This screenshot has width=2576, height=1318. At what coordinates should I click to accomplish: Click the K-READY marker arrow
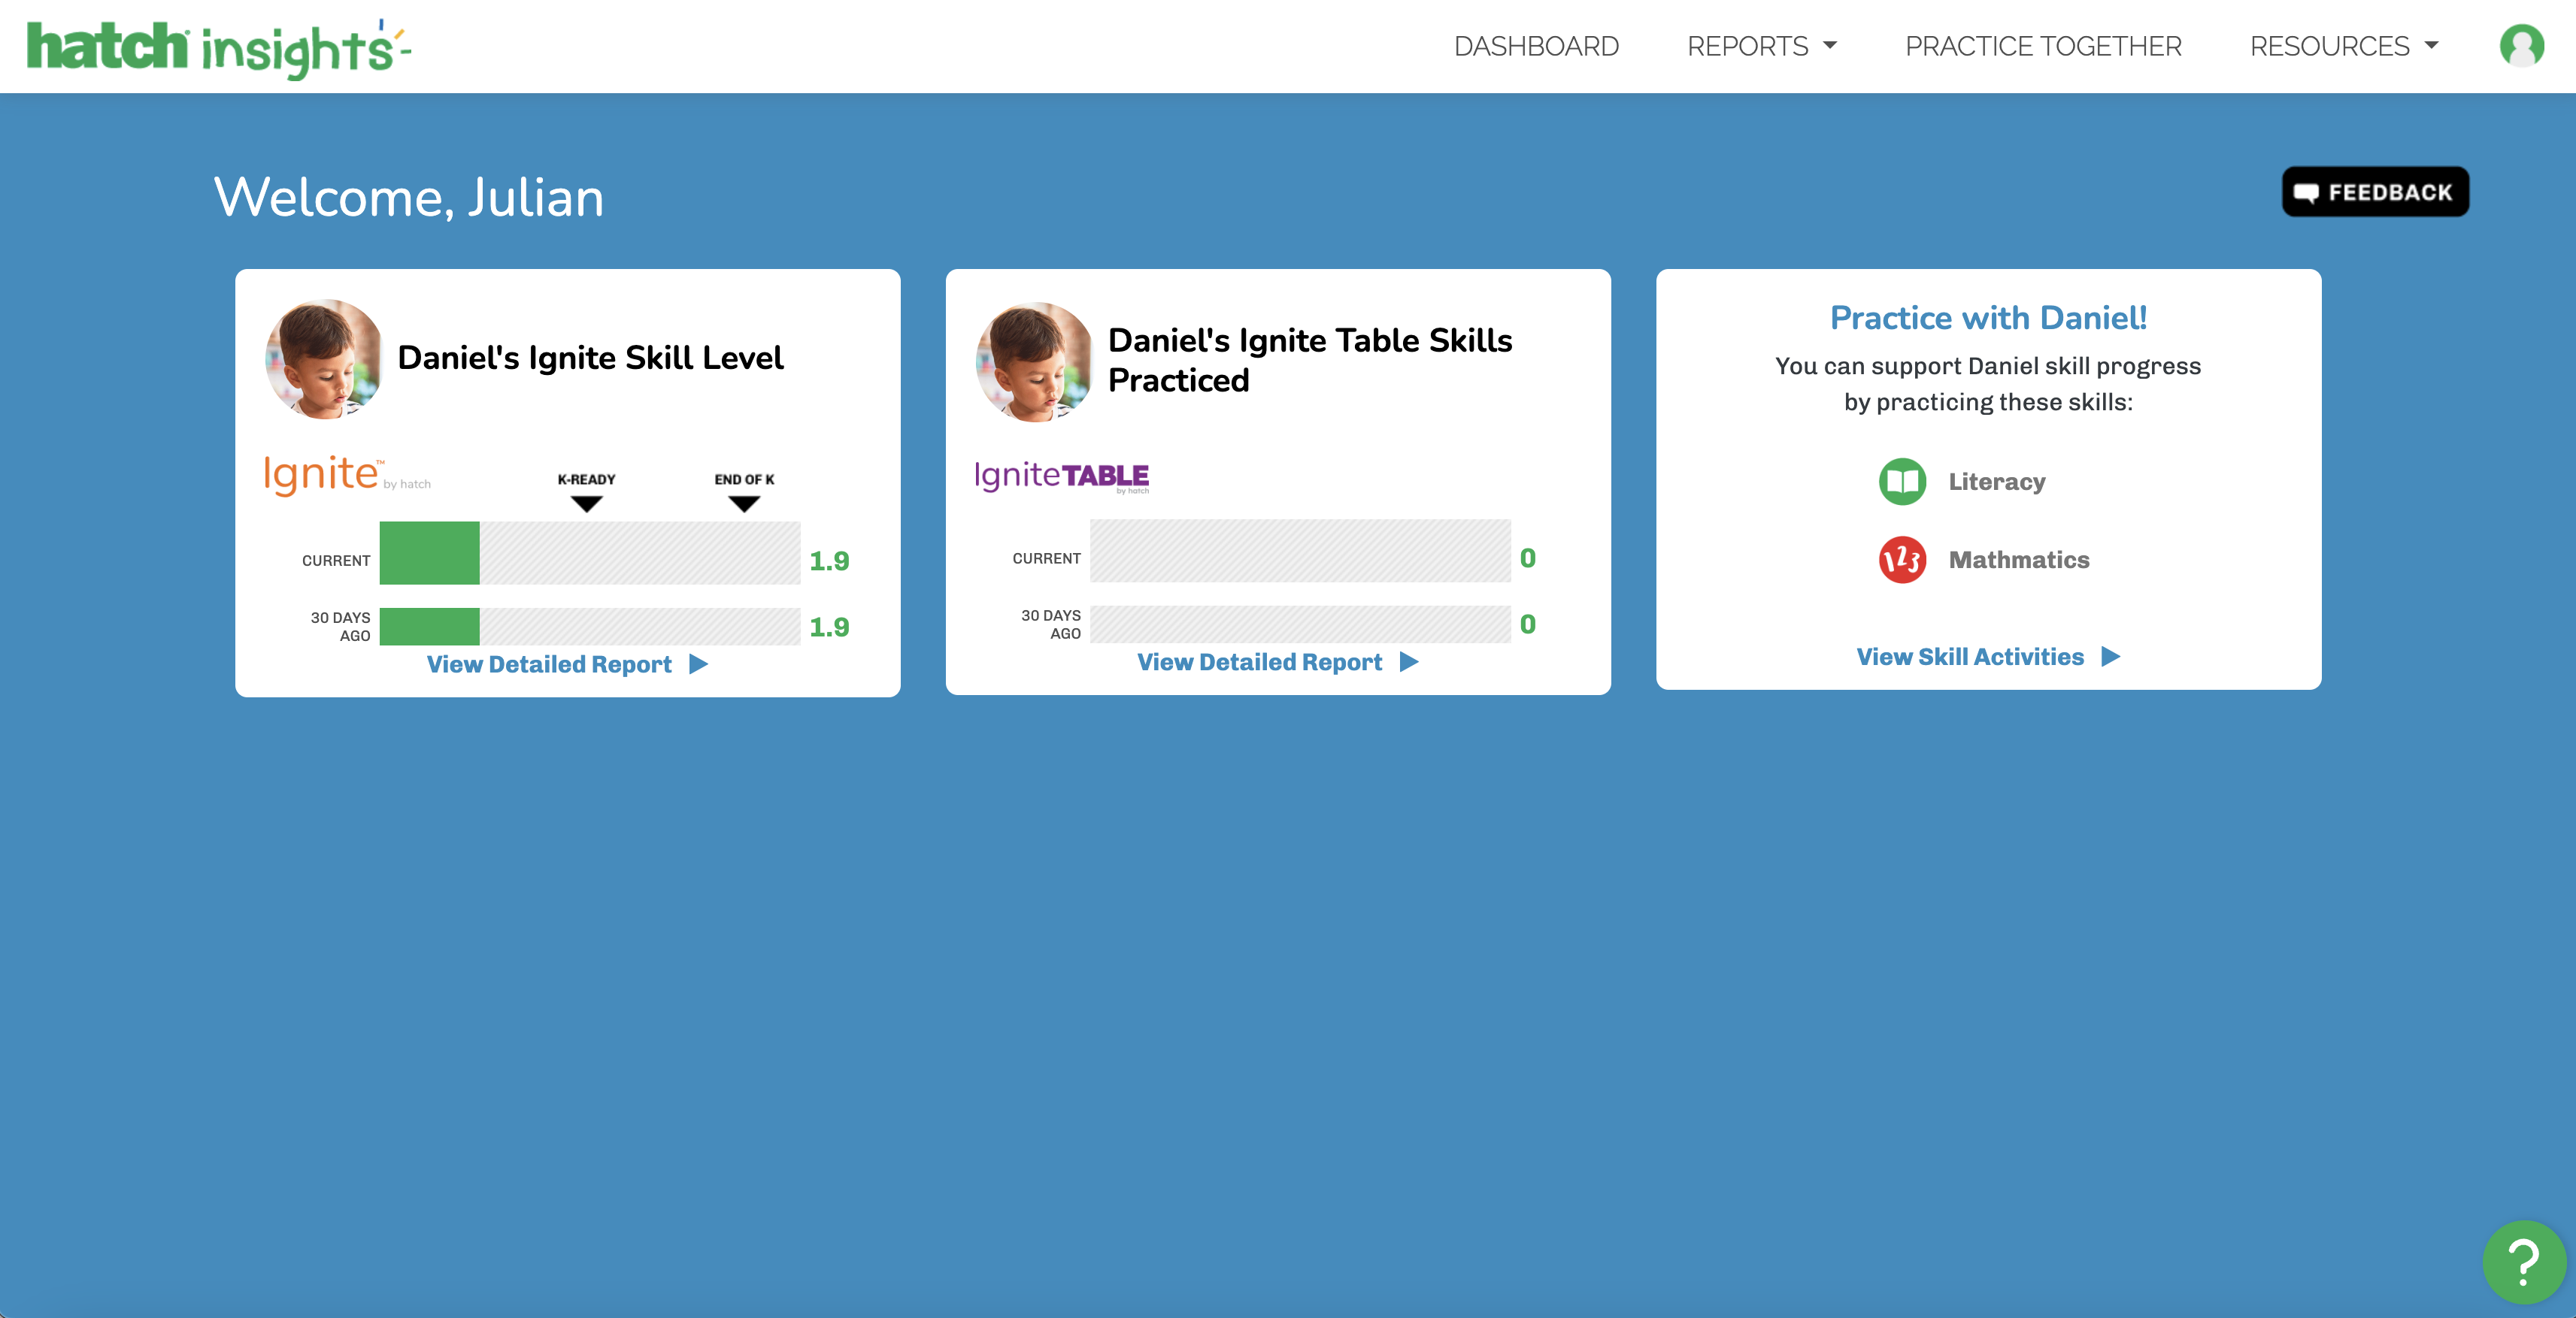point(586,503)
